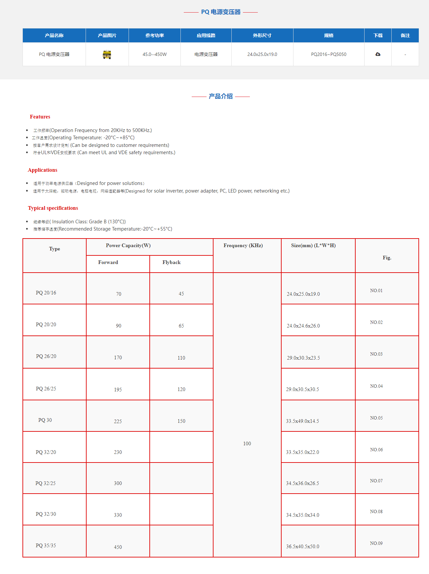Click the Flyback column sub-header

click(172, 262)
